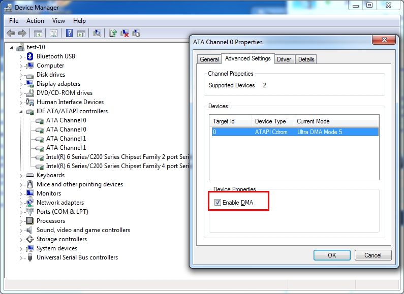Open the Action menu
The width and height of the screenshot is (404, 294).
pyautogui.click(x=35, y=21)
